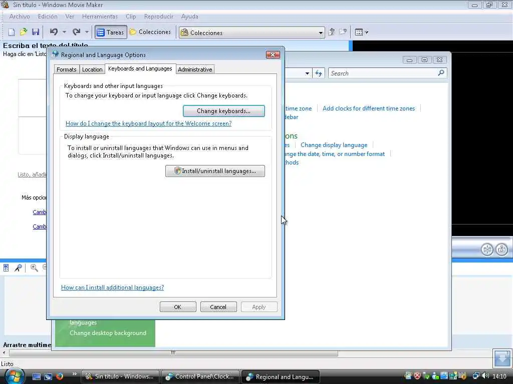Switch to the Administrative tab
The height and width of the screenshot is (384, 513).
tap(195, 69)
